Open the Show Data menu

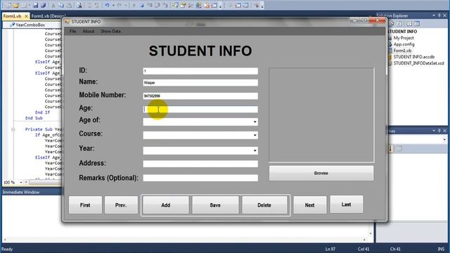pos(110,31)
